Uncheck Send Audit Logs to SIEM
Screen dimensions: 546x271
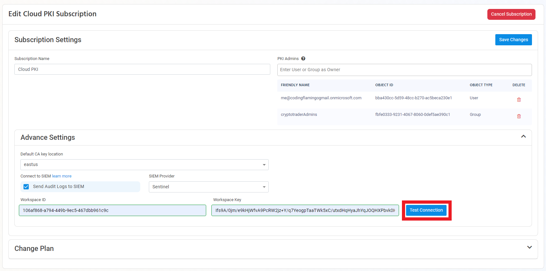click(x=26, y=187)
